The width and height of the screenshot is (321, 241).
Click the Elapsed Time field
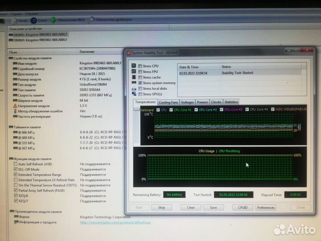296,195
